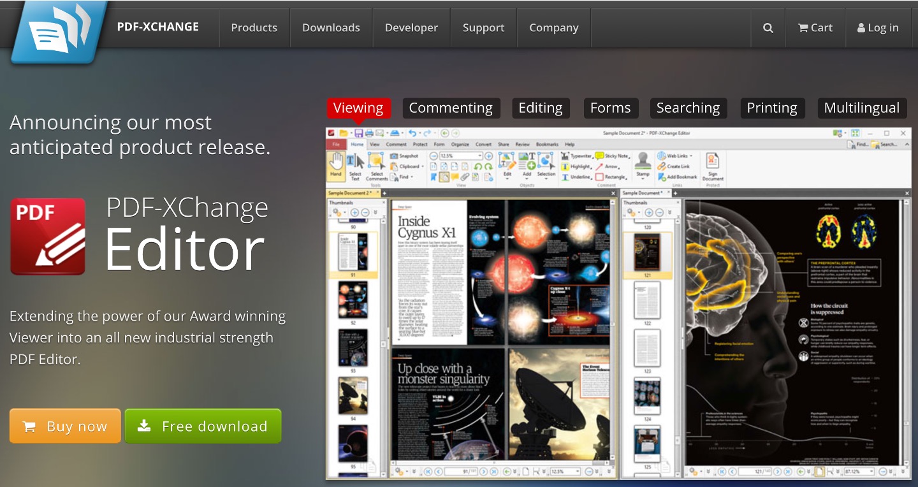Choose the Select Comments tool
918x487 pixels.
tap(377, 167)
